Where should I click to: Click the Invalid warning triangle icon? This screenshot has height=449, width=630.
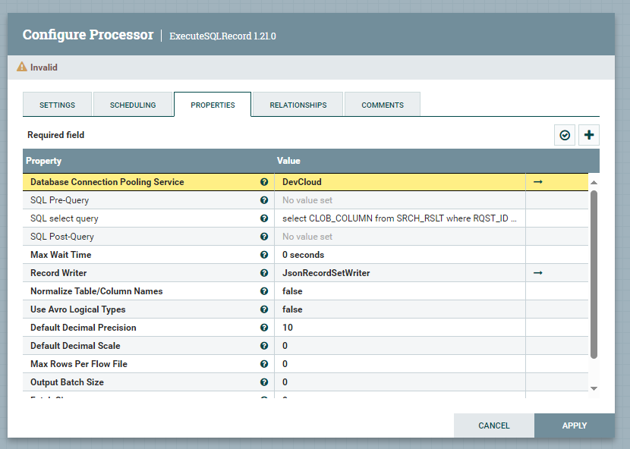(22, 67)
